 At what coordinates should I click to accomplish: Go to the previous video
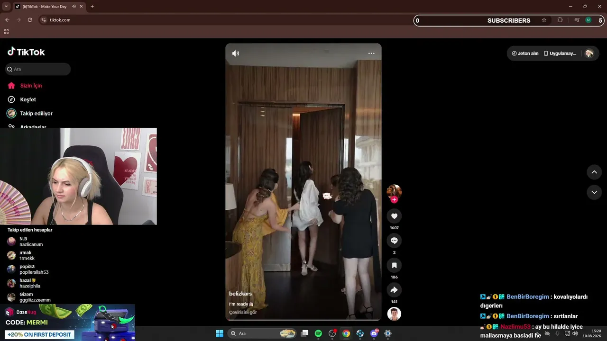(x=594, y=172)
